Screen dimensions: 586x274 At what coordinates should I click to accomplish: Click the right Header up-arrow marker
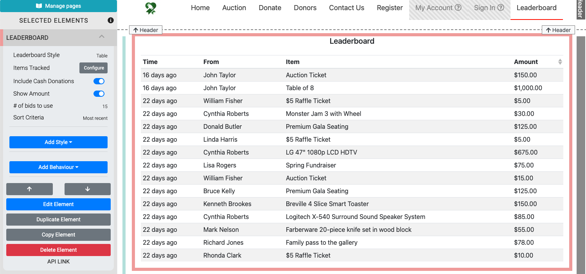pos(558,30)
